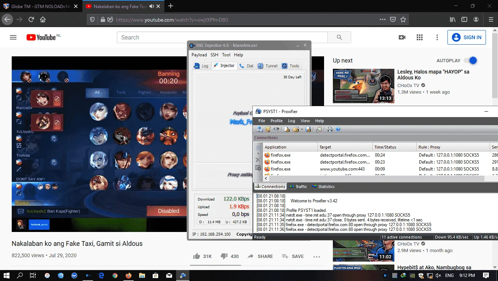Screen dimensions: 498x281
Task: Click SAVE button under video
Action: click(x=293, y=256)
